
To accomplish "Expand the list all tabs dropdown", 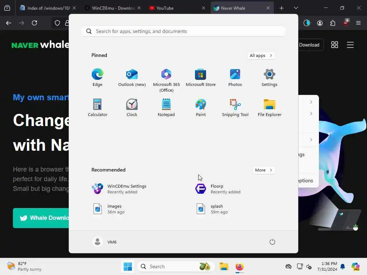I will 296,8.
